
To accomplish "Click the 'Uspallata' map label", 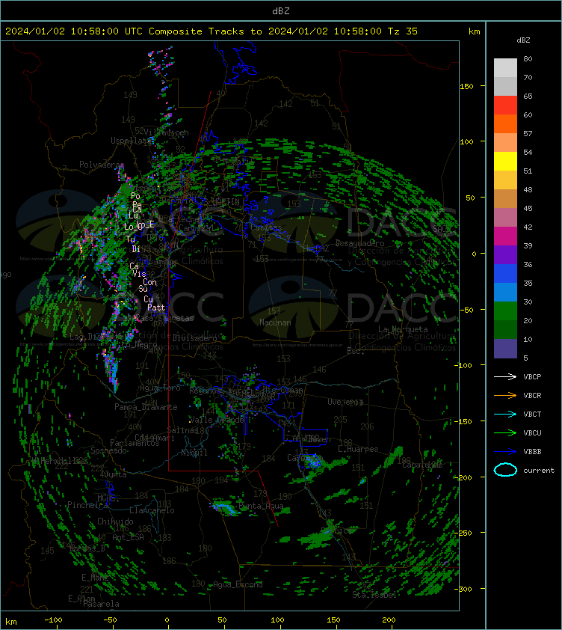I will [x=131, y=141].
